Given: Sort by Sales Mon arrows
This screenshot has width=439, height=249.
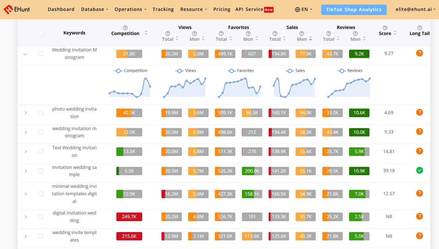Looking at the screenshot, I should pos(311,38).
